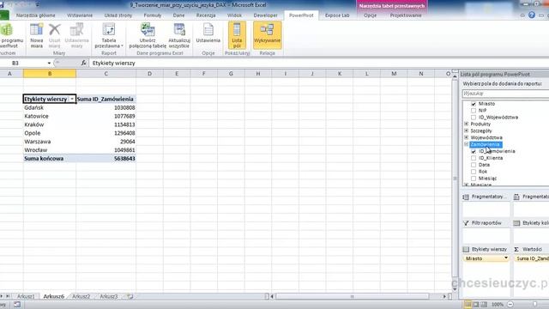
Task: Open Narzędzia główne ribbon tab
Action: coord(35,15)
